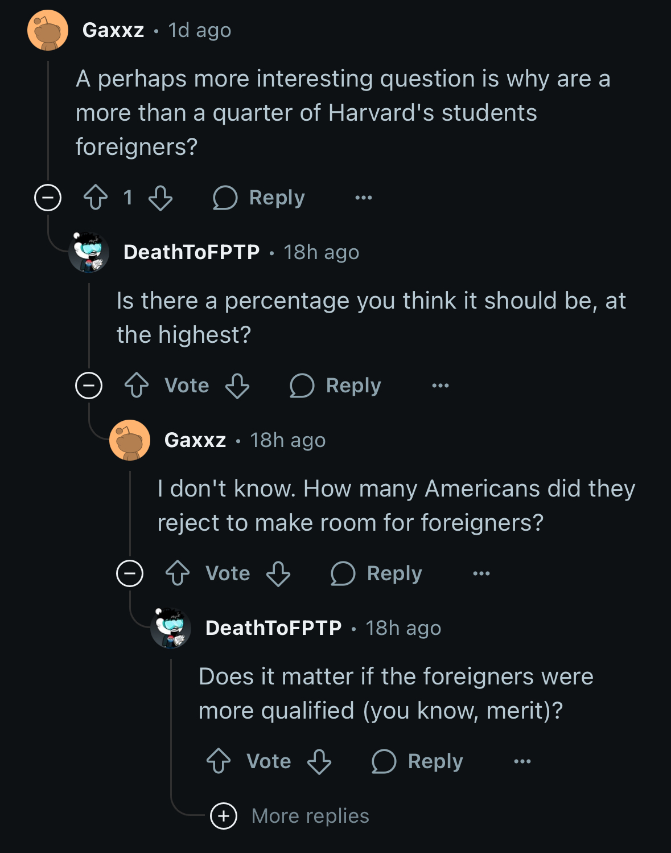Upvote Gaxxz's top comment about Harvard students
This screenshot has height=853, width=671.
(x=96, y=198)
